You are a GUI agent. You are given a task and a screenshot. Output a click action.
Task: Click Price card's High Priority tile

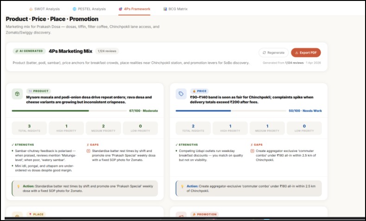(230, 128)
